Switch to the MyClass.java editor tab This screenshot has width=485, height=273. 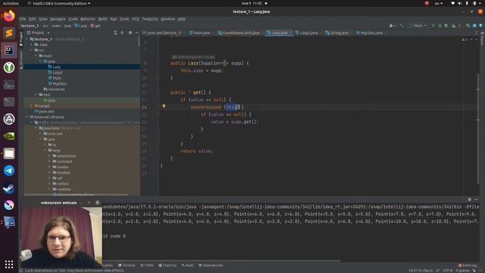pos(371,33)
